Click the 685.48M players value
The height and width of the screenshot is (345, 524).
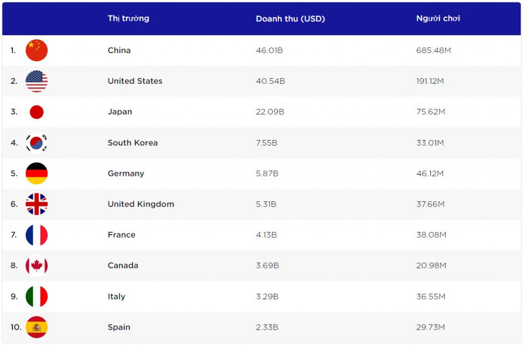[x=433, y=50]
